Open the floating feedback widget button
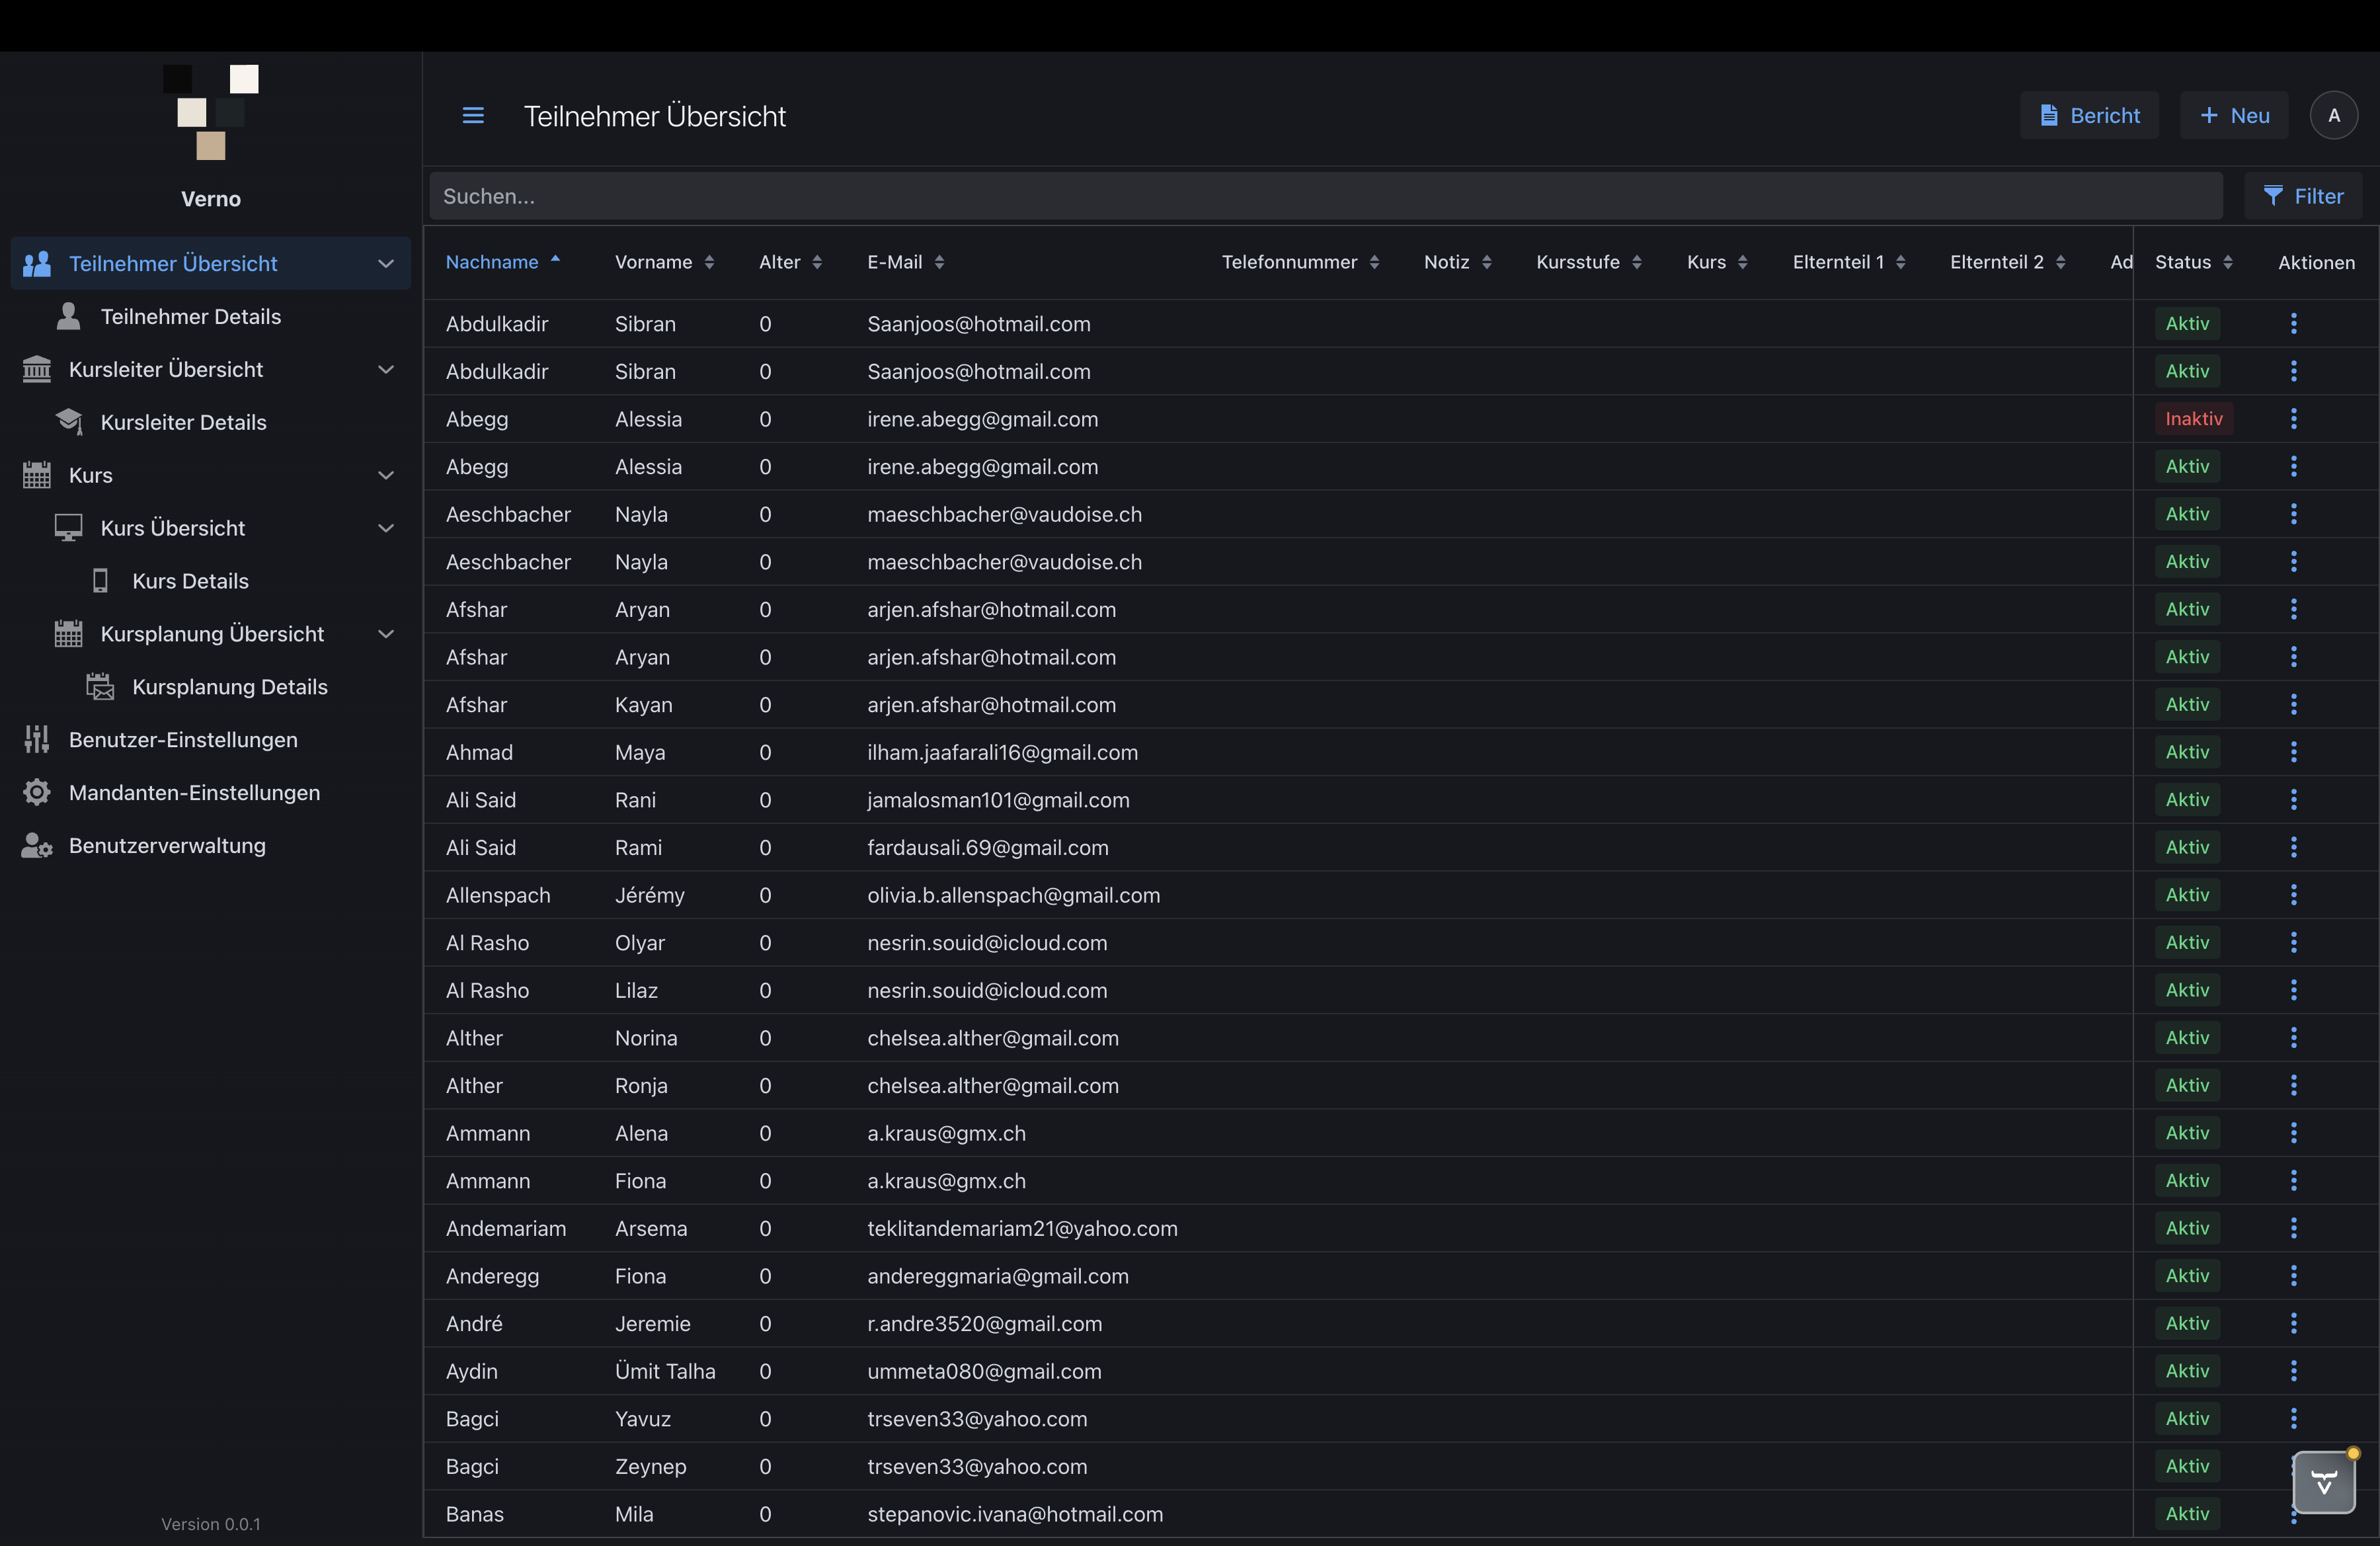The image size is (2380, 1546). pyautogui.click(x=2324, y=1482)
